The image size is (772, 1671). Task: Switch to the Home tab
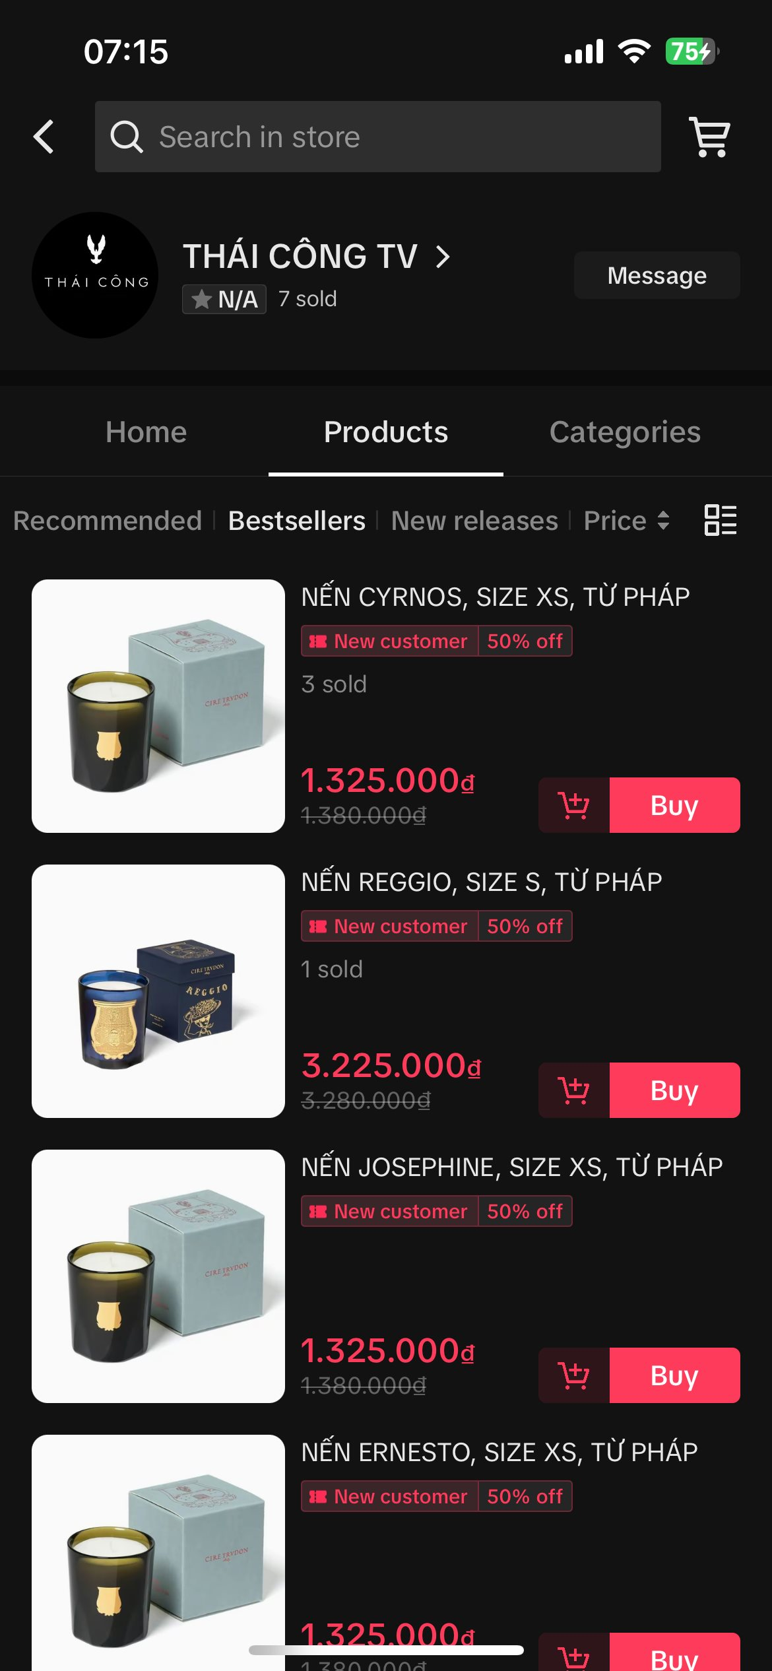click(146, 432)
